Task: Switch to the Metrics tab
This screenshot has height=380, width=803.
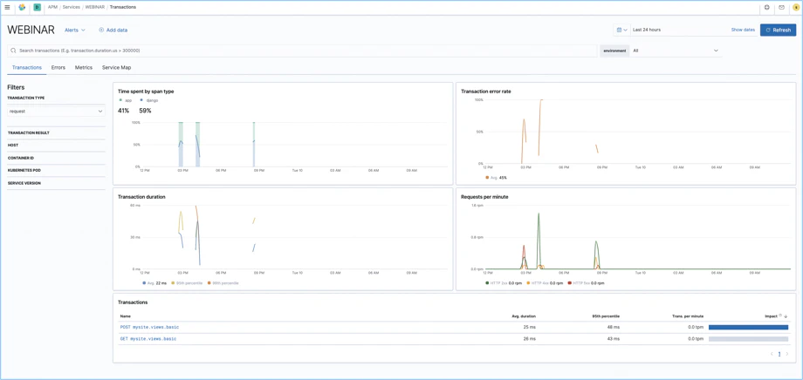Action: coord(84,67)
